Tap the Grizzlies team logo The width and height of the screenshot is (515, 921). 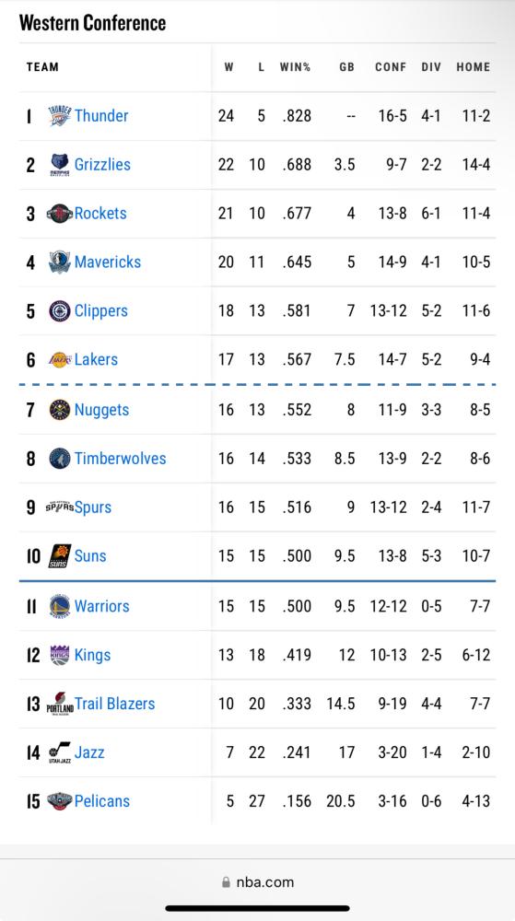coord(60,165)
